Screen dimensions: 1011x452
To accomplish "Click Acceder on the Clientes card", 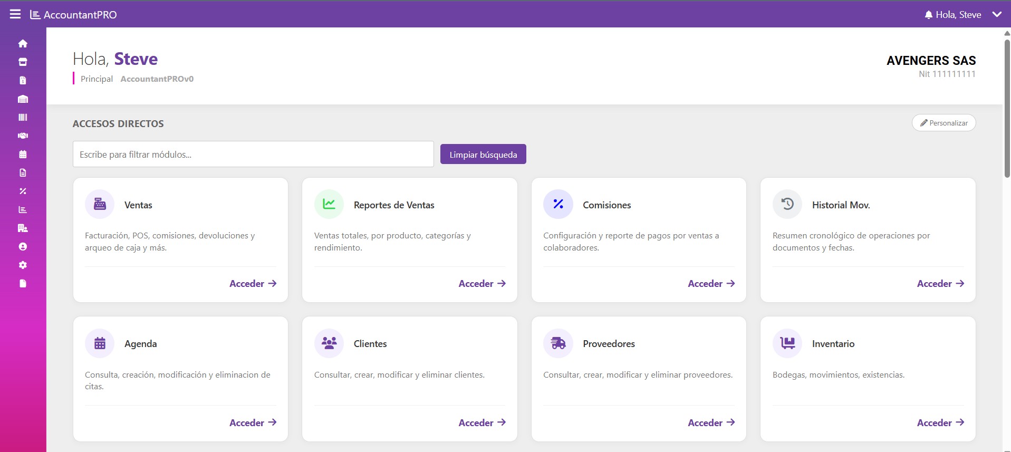I will click(482, 423).
